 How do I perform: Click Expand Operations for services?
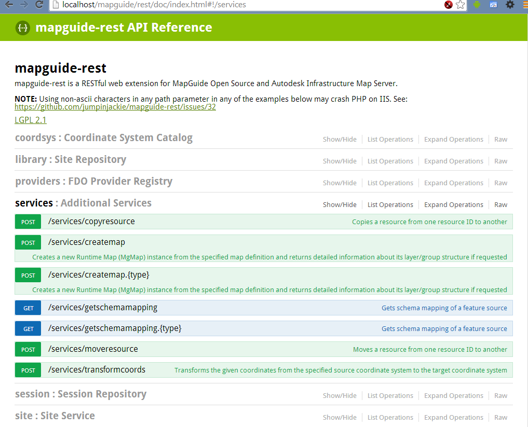pyautogui.click(x=454, y=205)
